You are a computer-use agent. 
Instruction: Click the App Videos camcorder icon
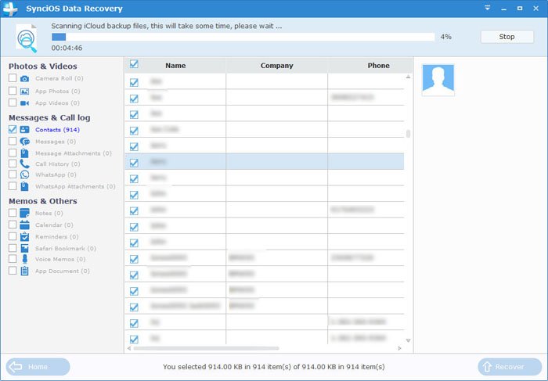(24, 103)
